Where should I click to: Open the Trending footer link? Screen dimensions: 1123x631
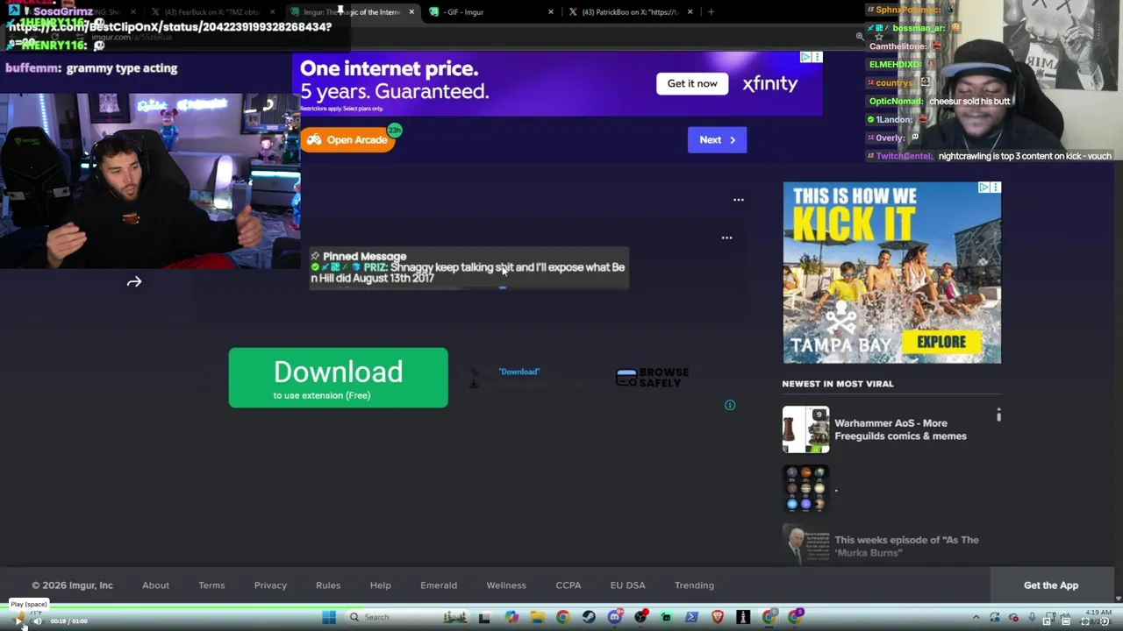tap(694, 585)
